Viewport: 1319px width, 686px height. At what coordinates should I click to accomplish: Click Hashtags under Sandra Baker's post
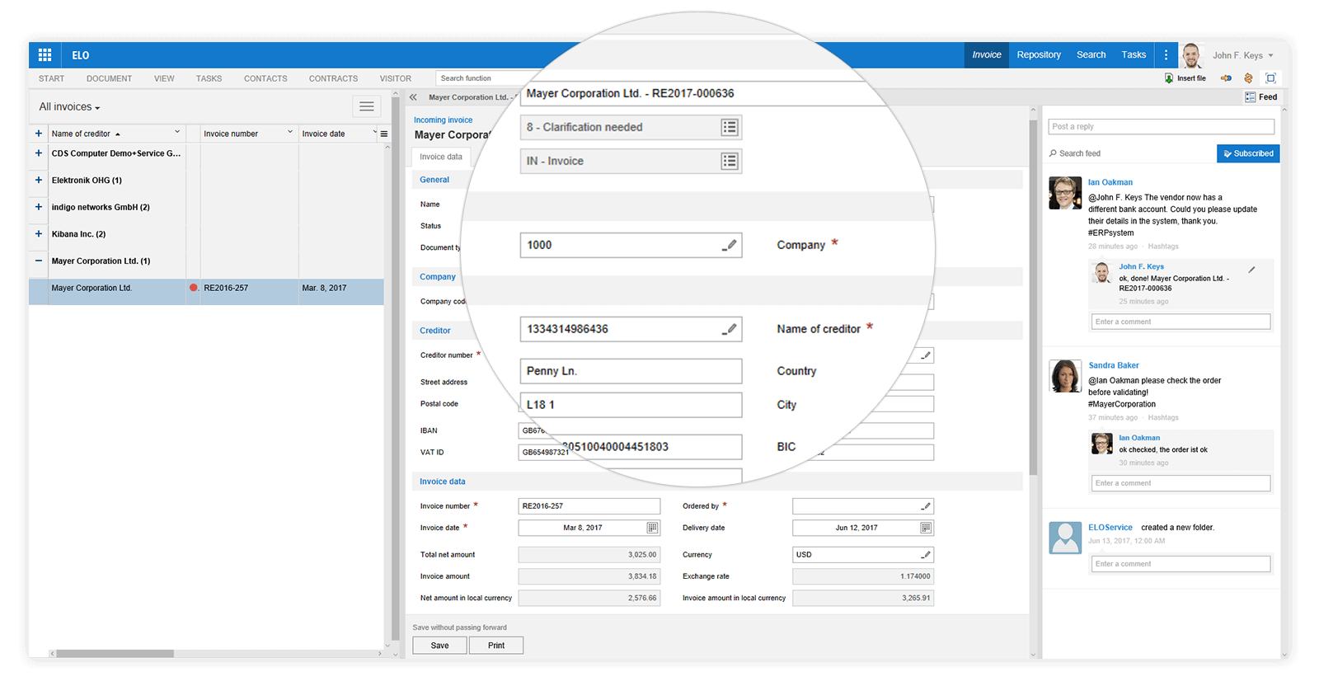pos(1163,418)
